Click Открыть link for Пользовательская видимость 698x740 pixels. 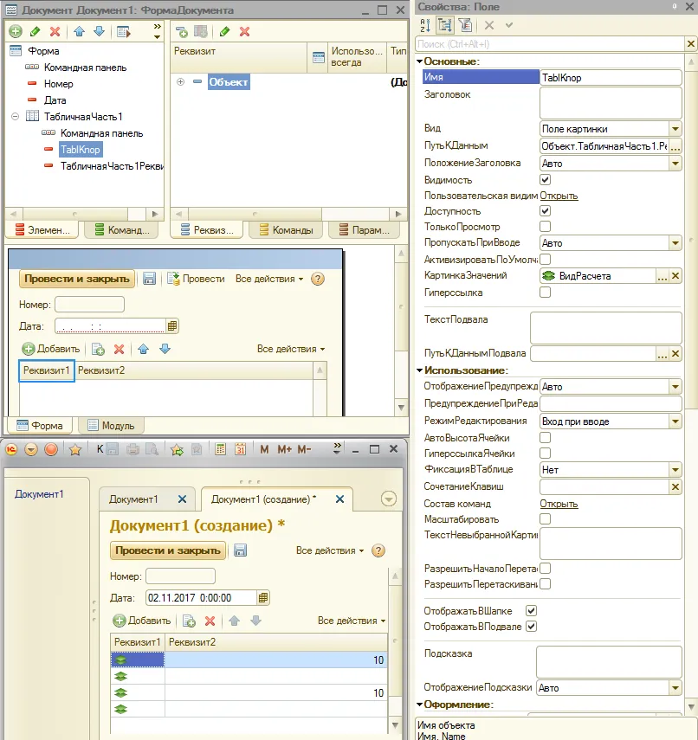point(559,196)
